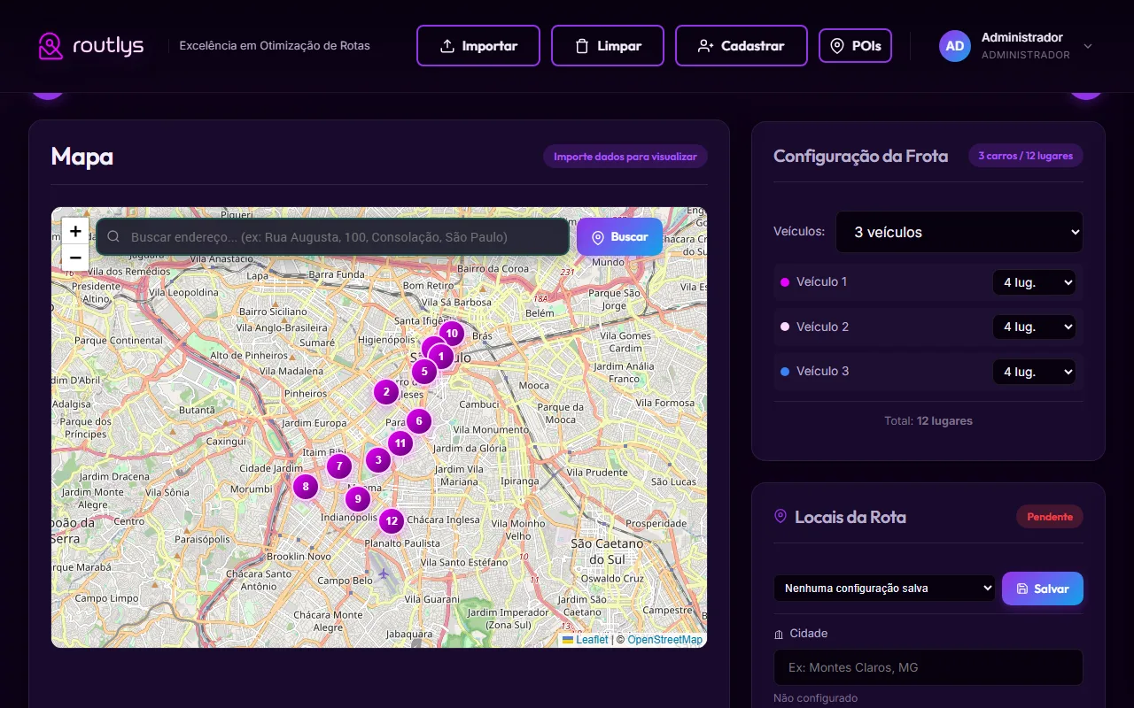Open seats dropdown for Veículo 3
This screenshot has height=708, width=1134.
tap(1034, 372)
